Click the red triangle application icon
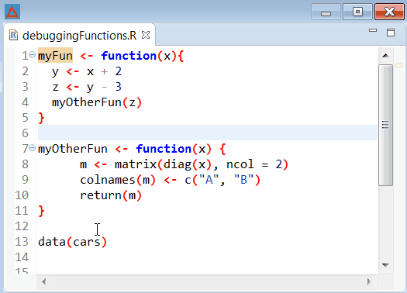The height and width of the screenshot is (293, 407). tap(12, 12)
